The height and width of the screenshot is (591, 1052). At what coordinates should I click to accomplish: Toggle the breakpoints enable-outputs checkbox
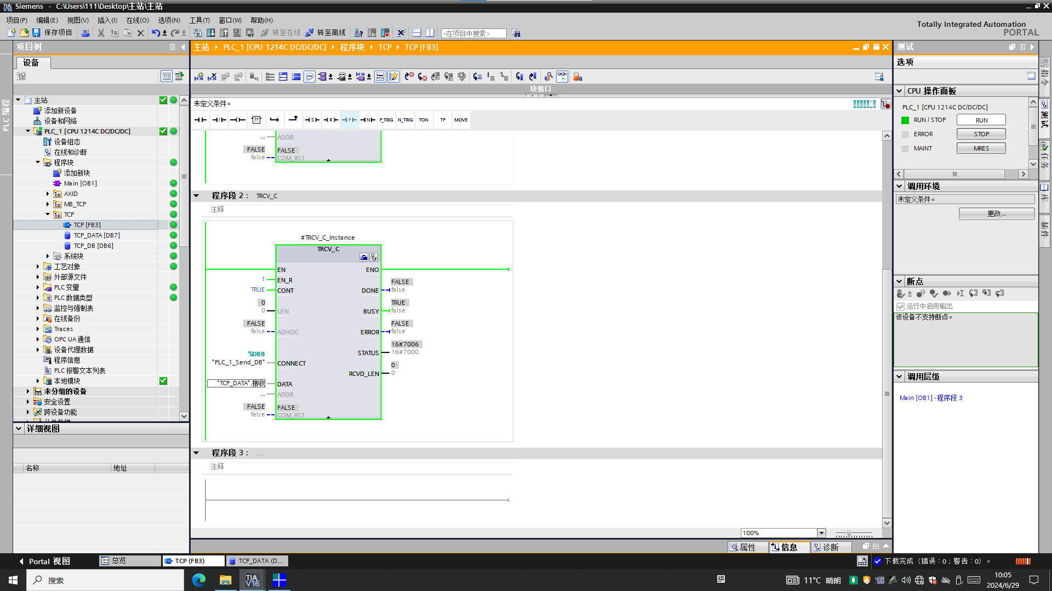[x=900, y=306]
